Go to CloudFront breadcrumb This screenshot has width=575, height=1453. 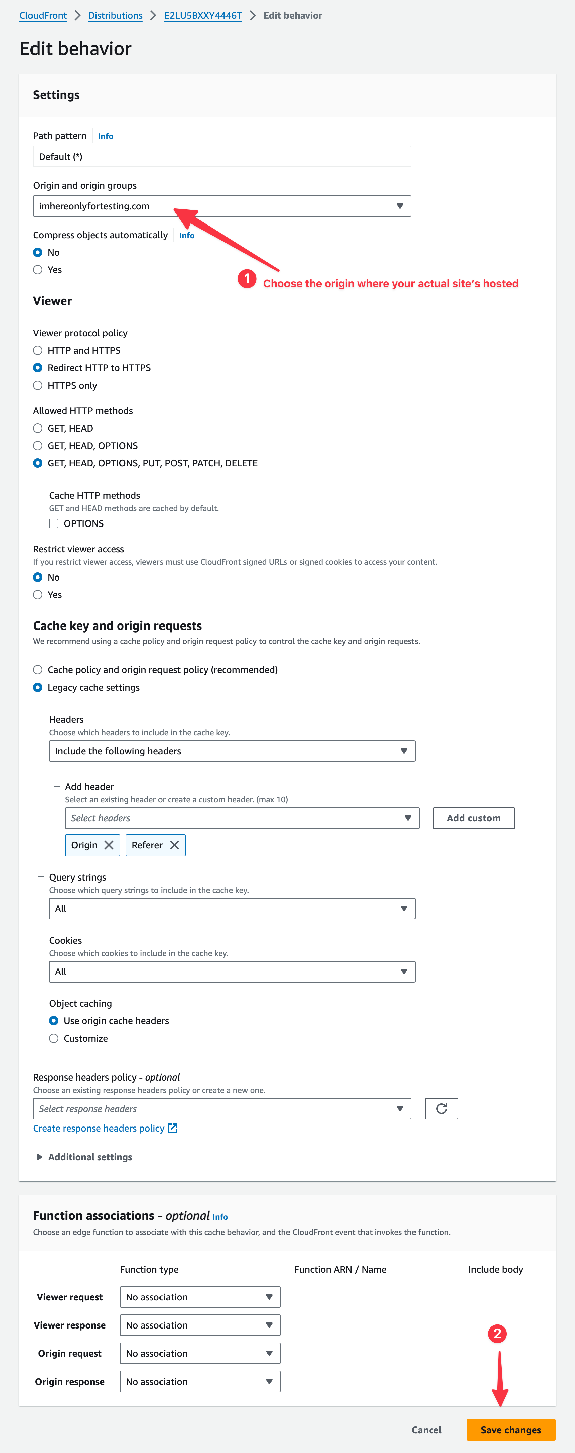pyautogui.click(x=43, y=16)
